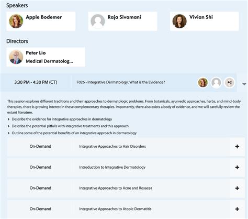Expand Integrative Approaches to Hair Disorders plus icon
This screenshot has height=219, width=248.
pyautogui.click(x=237, y=147)
